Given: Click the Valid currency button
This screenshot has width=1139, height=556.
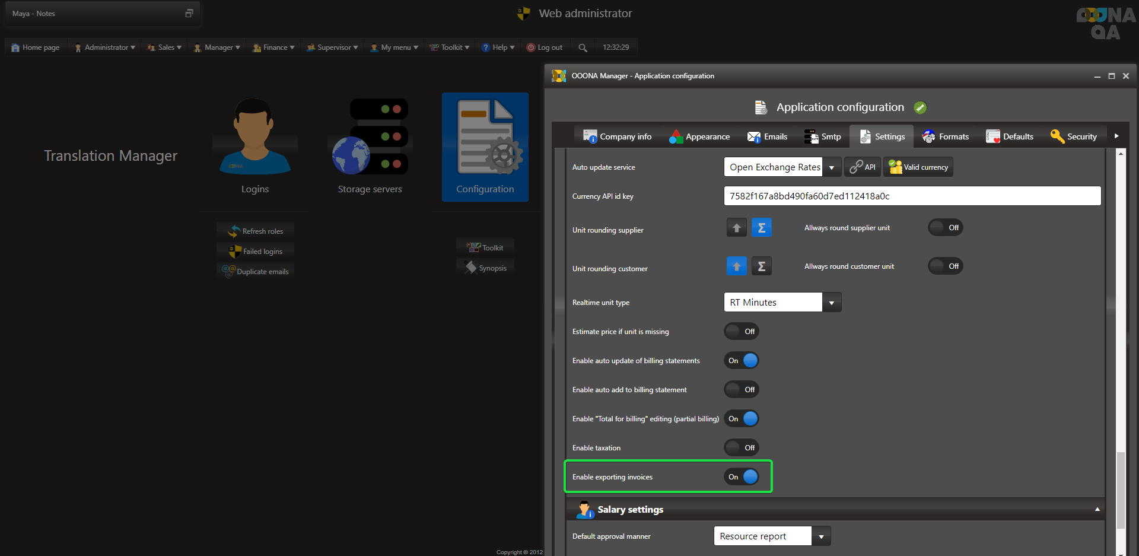Looking at the screenshot, I should (918, 167).
